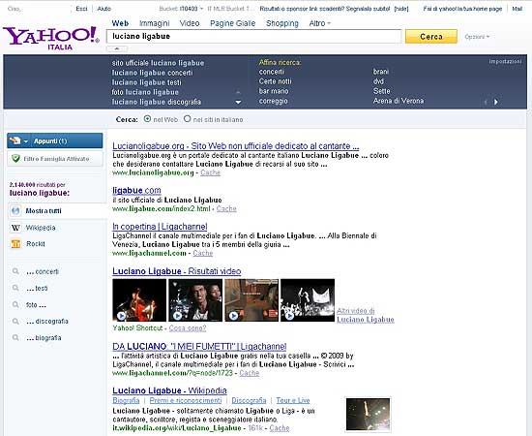
Task: Open the Opzioni dropdown
Action: 477,37
